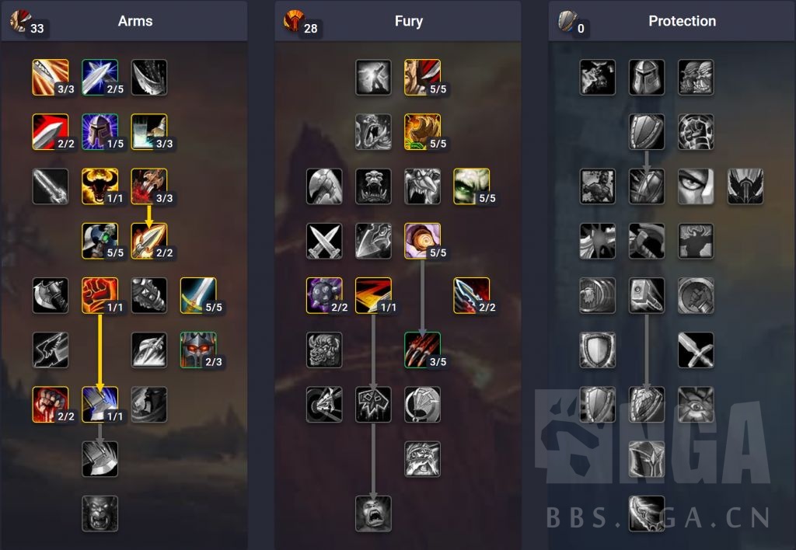
Task: Select the Bloodthirst talent in Fury tree
Action: click(373, 405)
